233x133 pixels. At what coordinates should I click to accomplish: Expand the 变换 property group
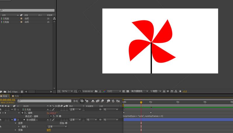click(16, 130)
